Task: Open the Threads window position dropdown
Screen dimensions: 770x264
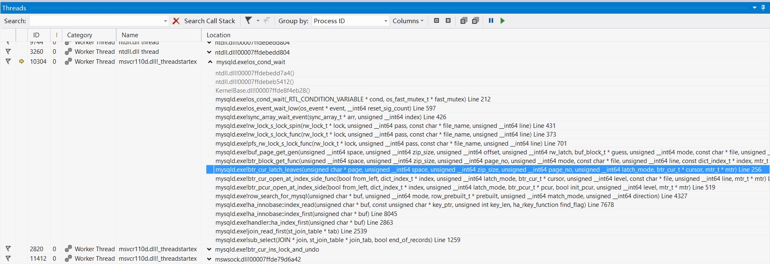Action: point(754,8)
